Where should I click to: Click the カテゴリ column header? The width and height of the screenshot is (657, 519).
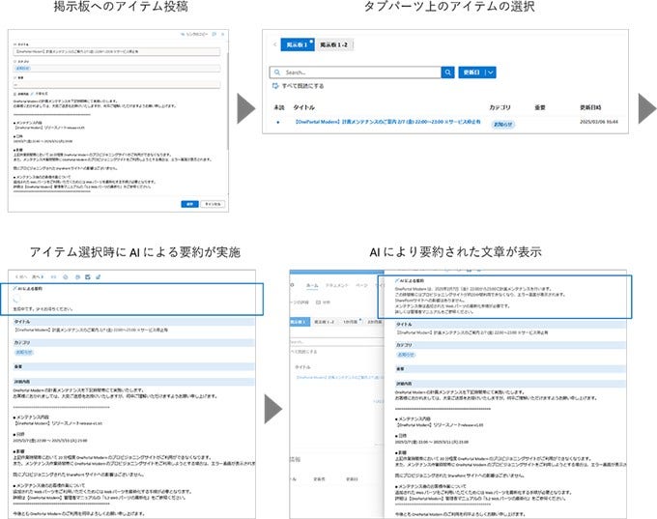click(x=500, y=107)
